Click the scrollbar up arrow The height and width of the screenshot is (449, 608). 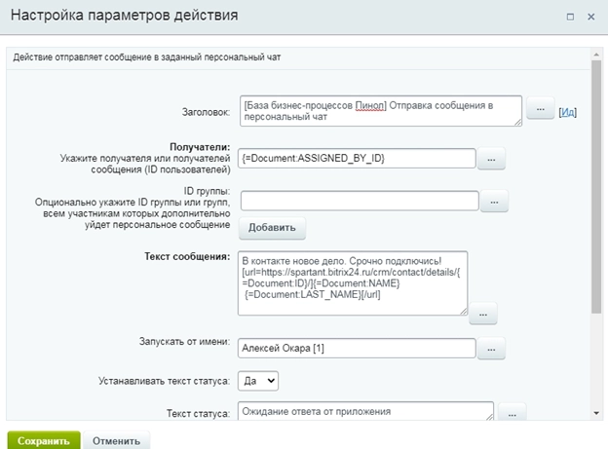596,55
